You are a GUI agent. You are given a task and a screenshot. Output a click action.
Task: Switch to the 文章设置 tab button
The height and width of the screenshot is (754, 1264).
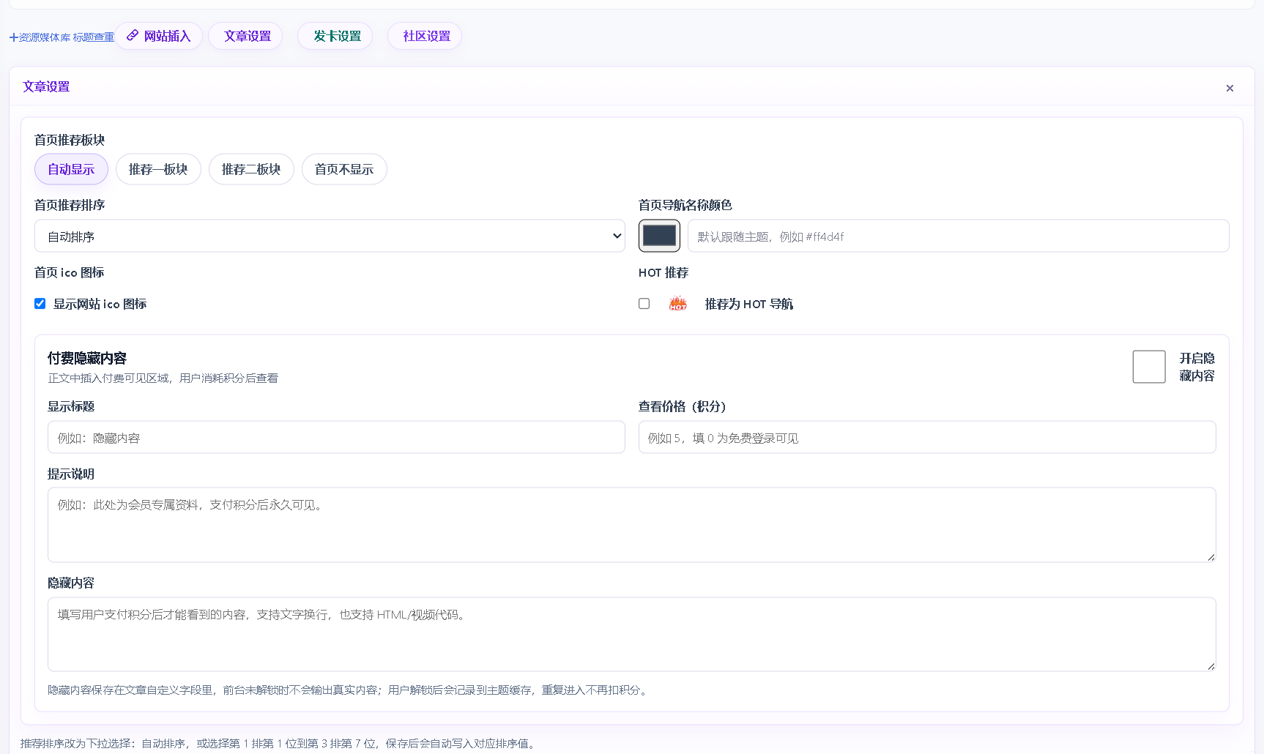coord(246,36)
